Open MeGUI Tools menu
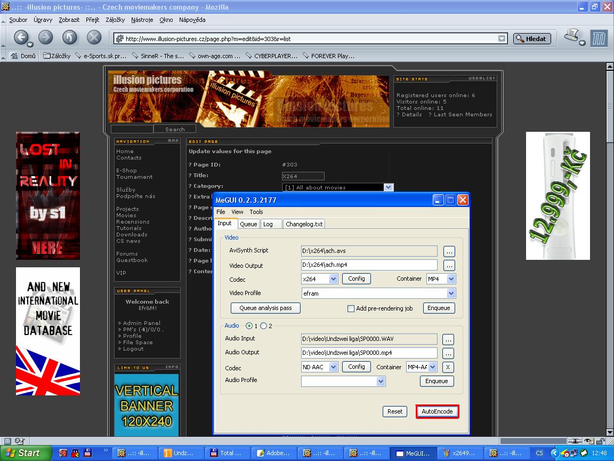Viewport: 614px width, 461px height. pos(256,212)
